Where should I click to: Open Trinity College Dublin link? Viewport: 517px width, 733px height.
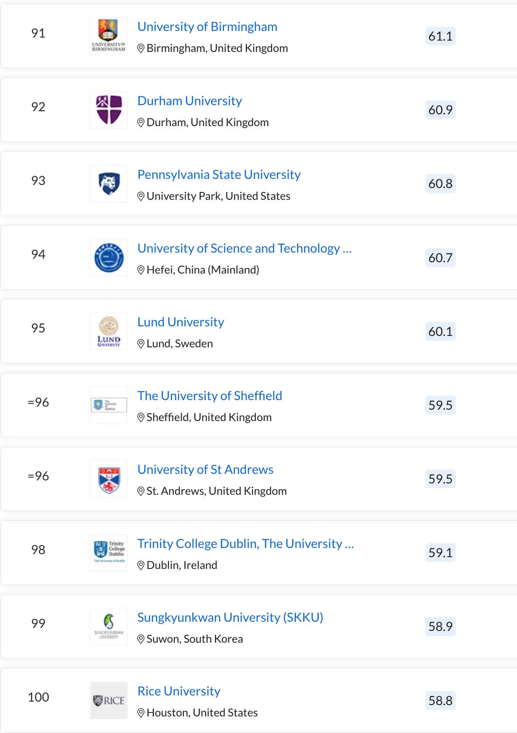245,544
